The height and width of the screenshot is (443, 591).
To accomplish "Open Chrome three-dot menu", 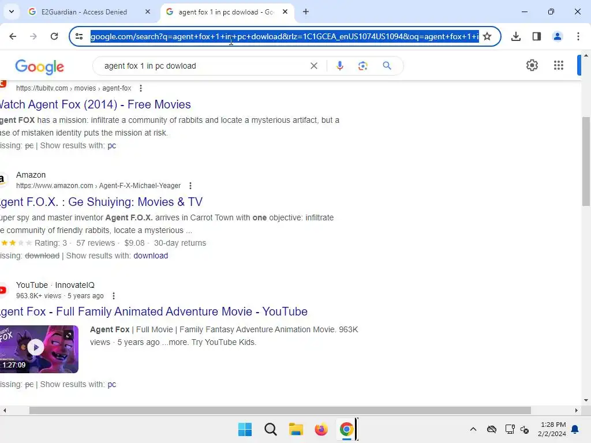I will tap(578, 36).
